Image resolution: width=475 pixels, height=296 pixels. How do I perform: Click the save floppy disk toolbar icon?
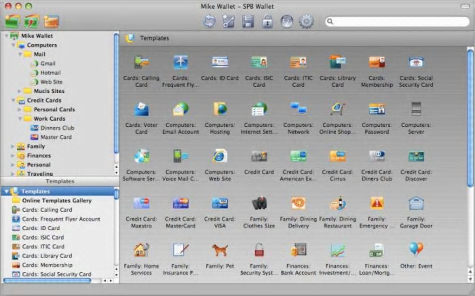click(x=248, y=21)
